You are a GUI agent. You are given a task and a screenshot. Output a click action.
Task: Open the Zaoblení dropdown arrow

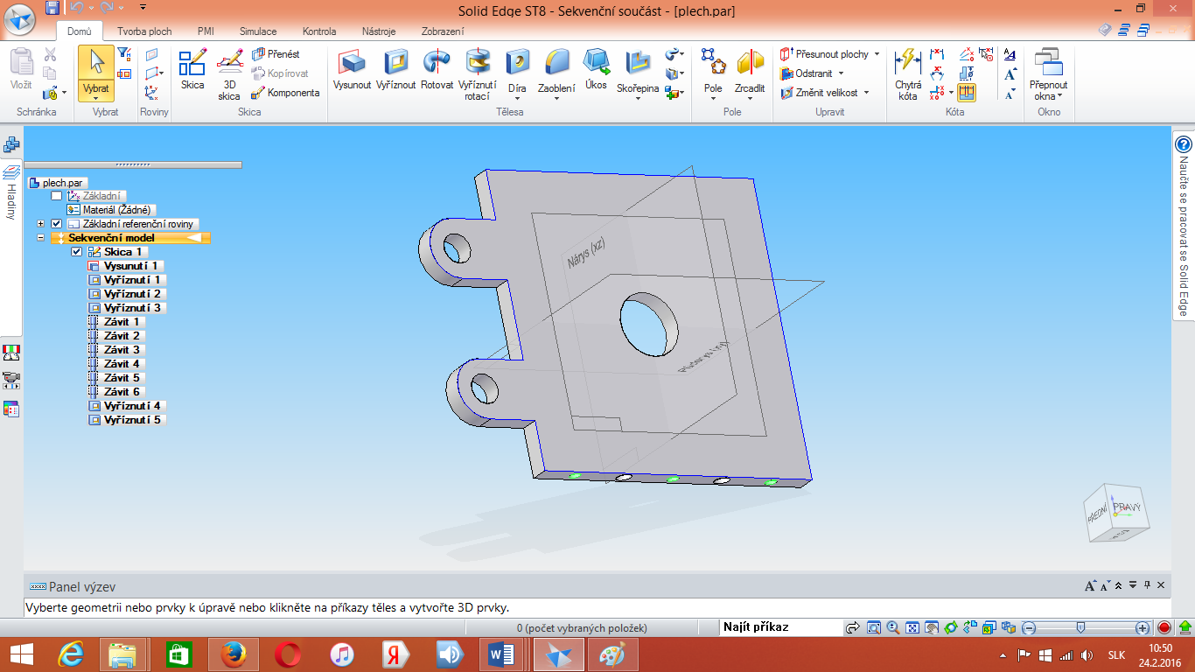click(x=556, y=98)
